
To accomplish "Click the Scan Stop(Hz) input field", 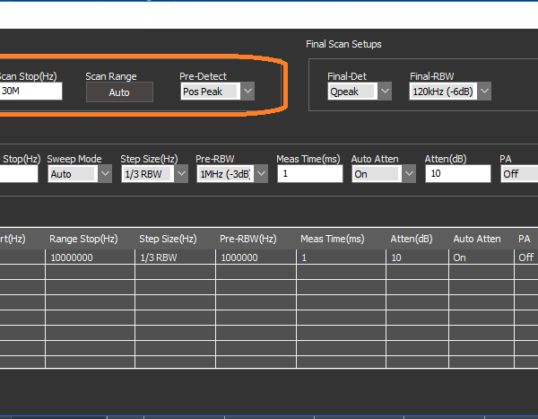I will click(30, 92).
